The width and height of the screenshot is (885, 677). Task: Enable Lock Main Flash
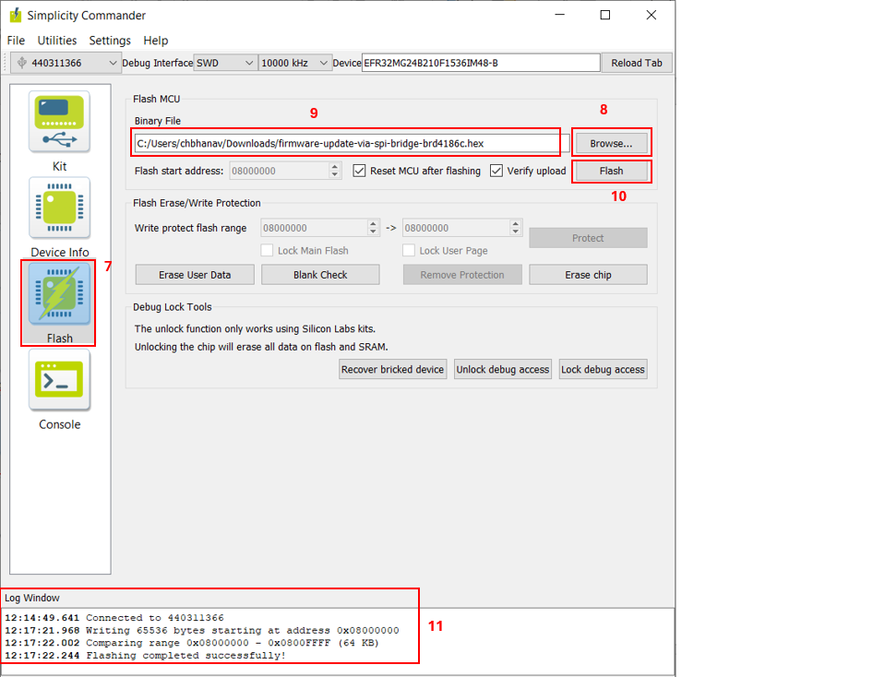coord(265,250)
